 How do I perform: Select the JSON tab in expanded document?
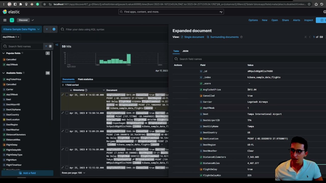click(x=185, y=51)
